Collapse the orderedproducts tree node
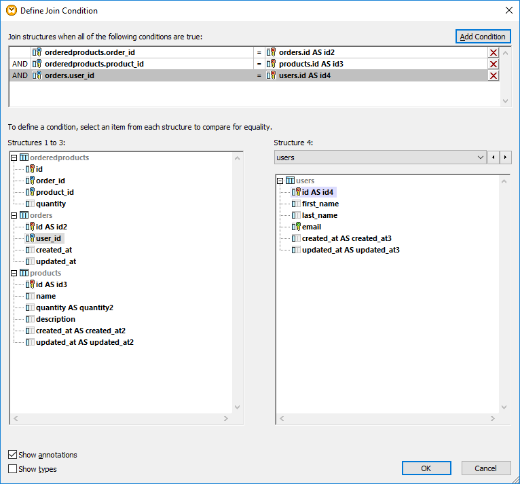The width and height of the screenshot is (520, 484). [x=14, y=157]
